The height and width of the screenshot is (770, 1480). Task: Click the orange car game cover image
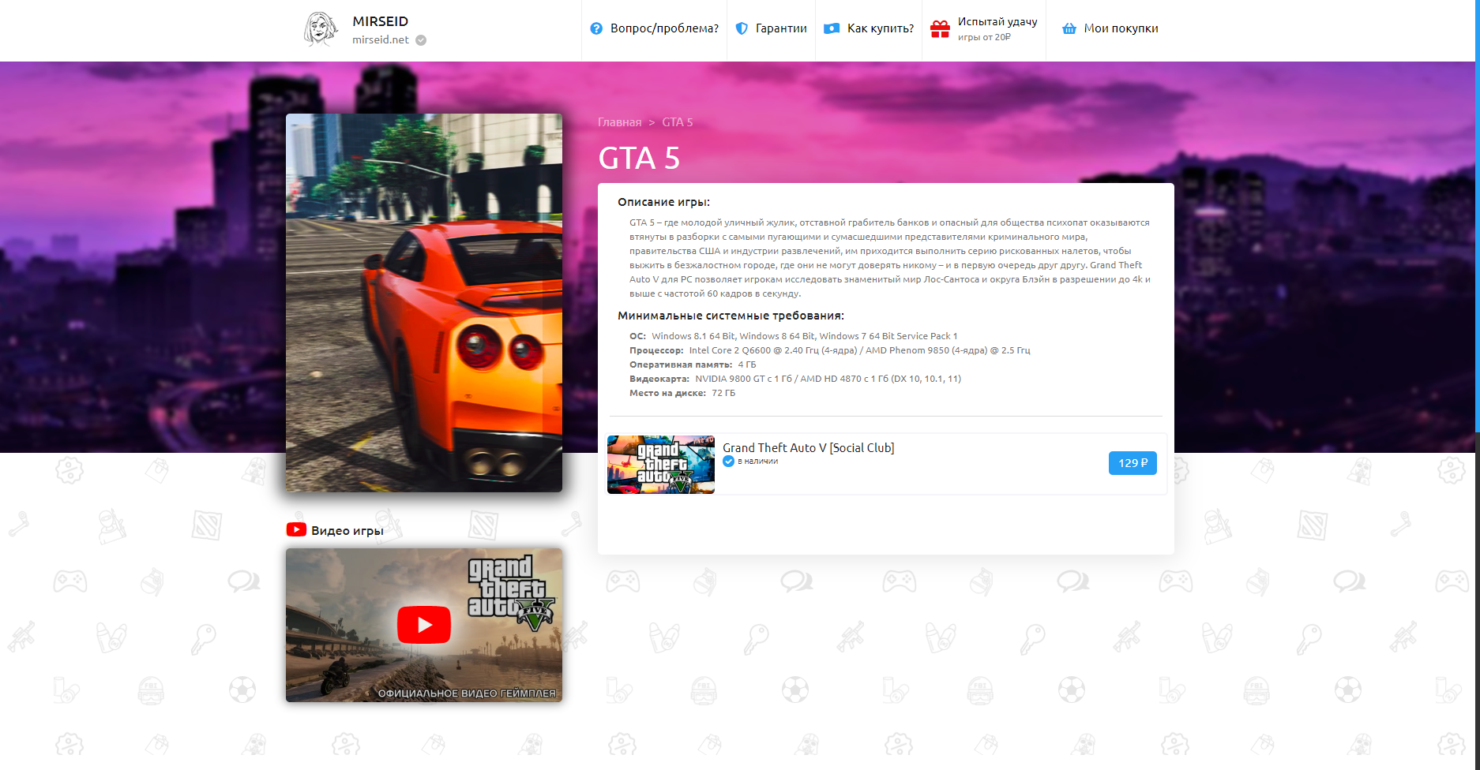(x=424, y=303)
